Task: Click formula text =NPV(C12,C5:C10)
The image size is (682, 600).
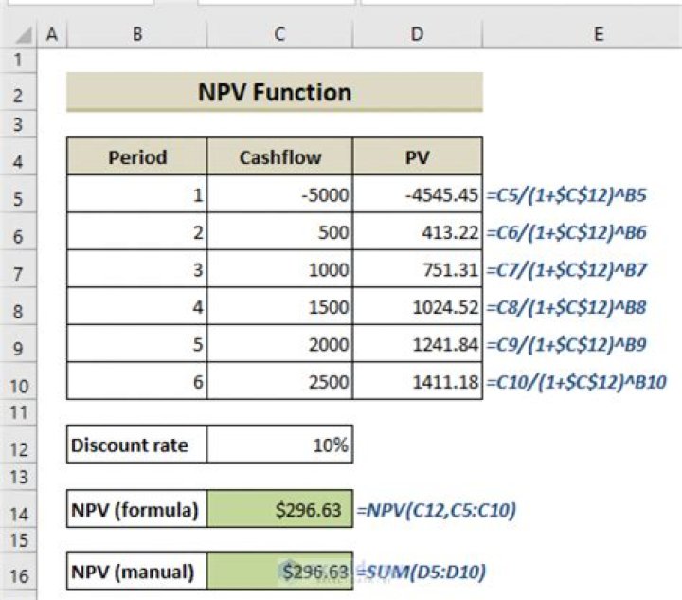Action: (437, 510)
